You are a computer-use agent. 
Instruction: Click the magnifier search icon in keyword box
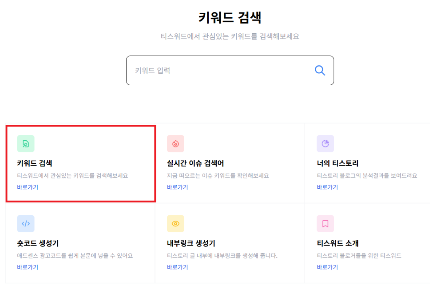pyautogui.click(x=320, y=71)
